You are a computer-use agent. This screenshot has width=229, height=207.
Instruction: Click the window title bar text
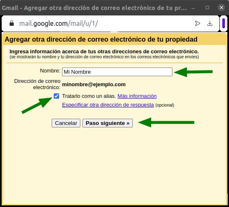click(95, 8)
